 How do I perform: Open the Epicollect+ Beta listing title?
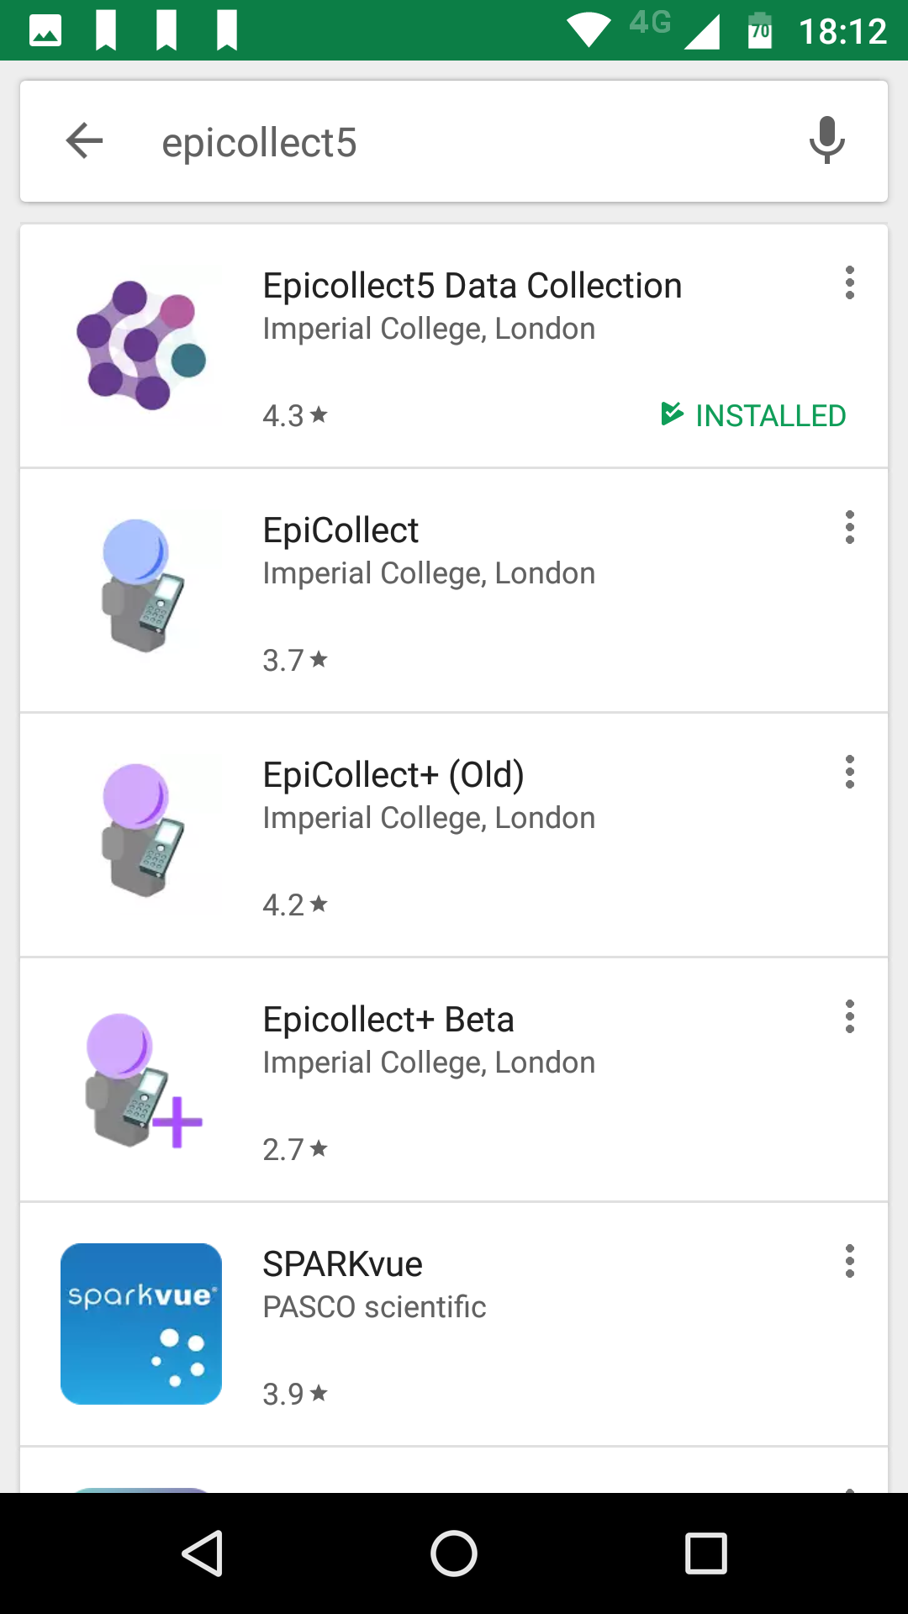[x=388, y=1020]
